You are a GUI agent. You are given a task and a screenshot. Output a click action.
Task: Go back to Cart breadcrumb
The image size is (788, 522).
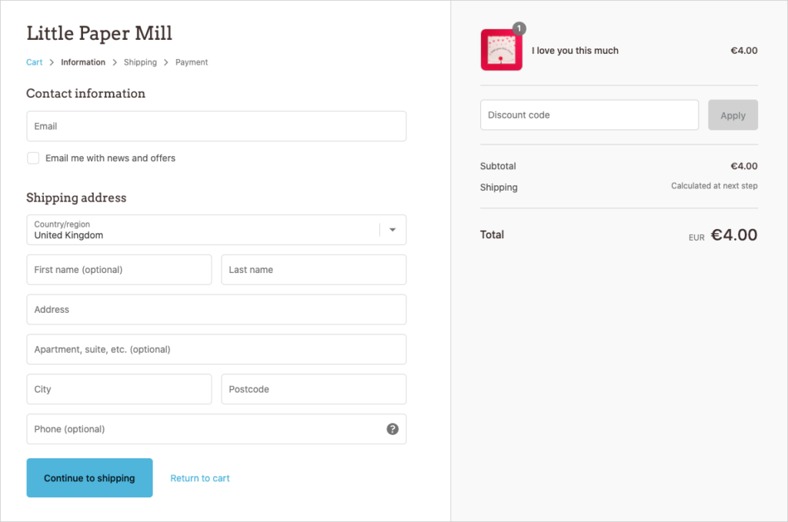click(x=34, y=62)
